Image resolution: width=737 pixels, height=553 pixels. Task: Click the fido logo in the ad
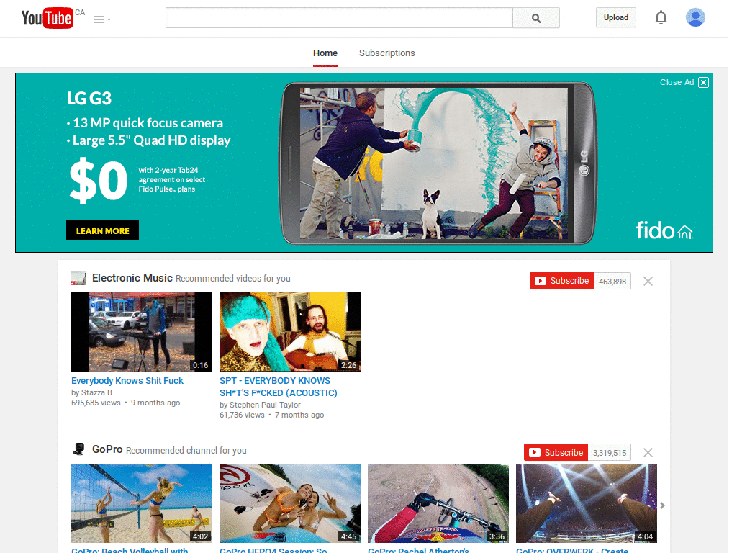coord(664,230)
